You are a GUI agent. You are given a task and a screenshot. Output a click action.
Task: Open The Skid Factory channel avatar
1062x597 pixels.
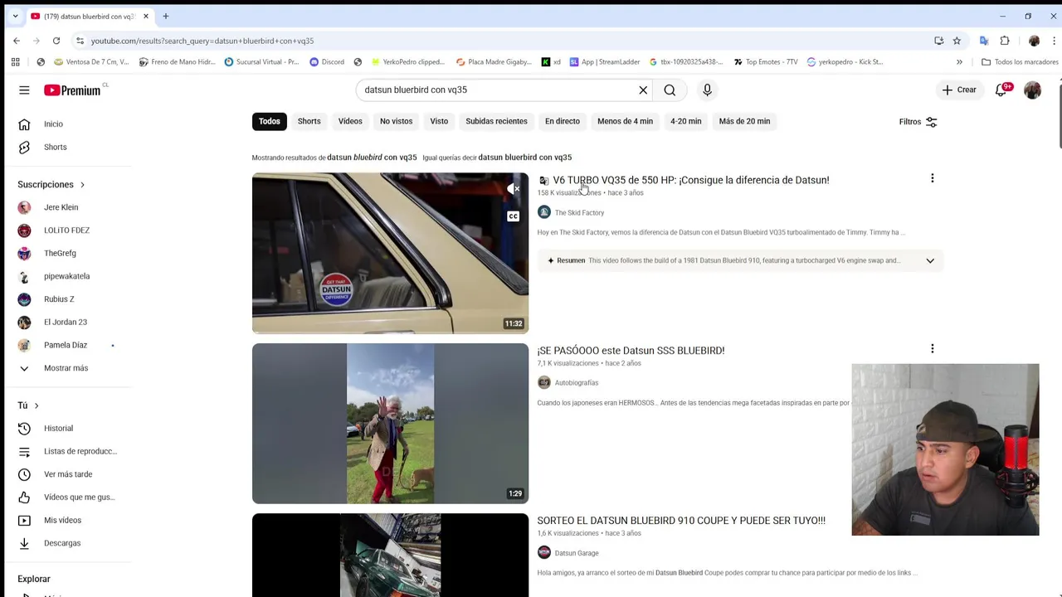(x=544, y=212)
